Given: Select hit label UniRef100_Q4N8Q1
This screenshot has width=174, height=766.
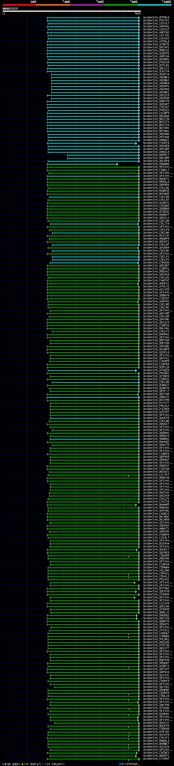Looking at the screenshot, I should click(x=156, y=439).
